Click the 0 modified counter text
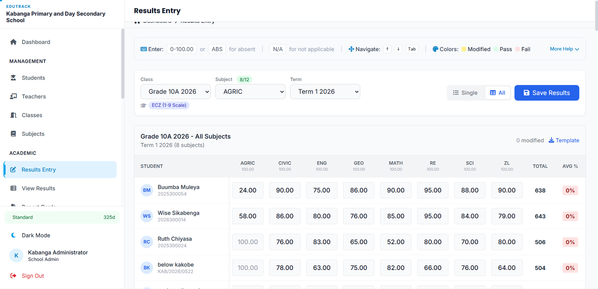 (x=530, y=140)
